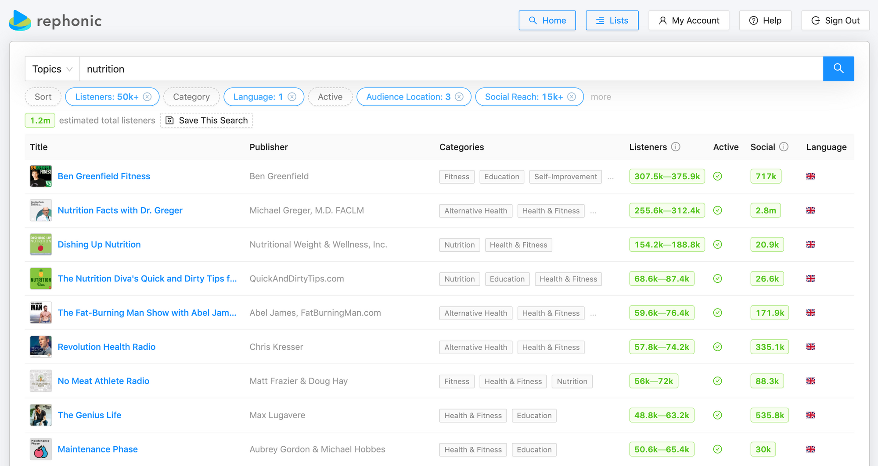Screen dimensions: 878x466
Task: Clear the Social Reach: 15k+ filter
Action: click(x=572, y=97)
